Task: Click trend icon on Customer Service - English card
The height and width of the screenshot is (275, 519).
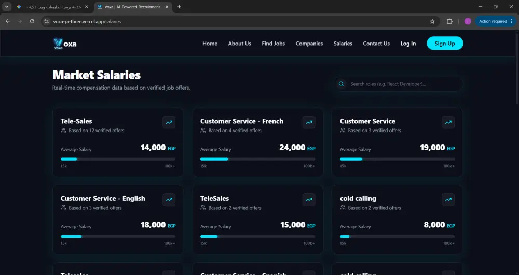Action: pyautogui.click(x=169, y=199)
